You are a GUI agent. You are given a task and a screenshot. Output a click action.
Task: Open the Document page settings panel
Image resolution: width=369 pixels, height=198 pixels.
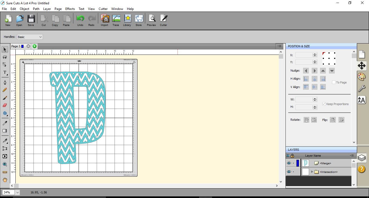pyautogui.click(x=361, y=54)
